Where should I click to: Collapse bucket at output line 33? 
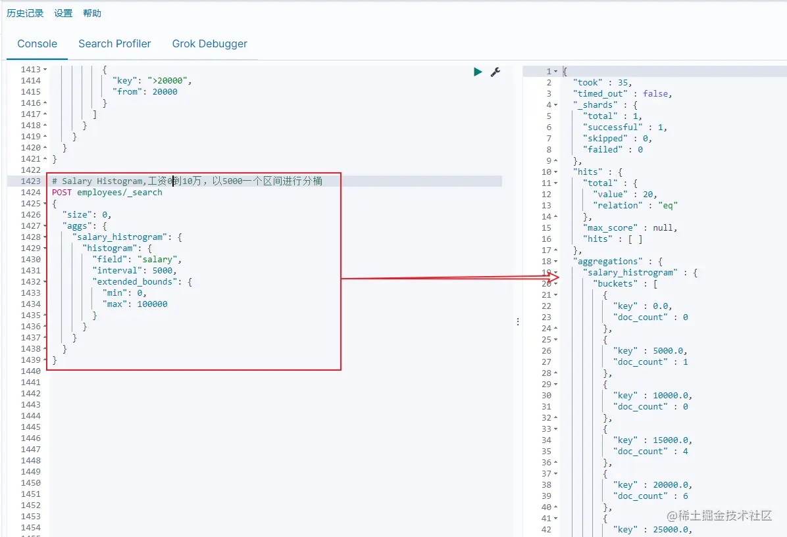(x=555, y=429)
